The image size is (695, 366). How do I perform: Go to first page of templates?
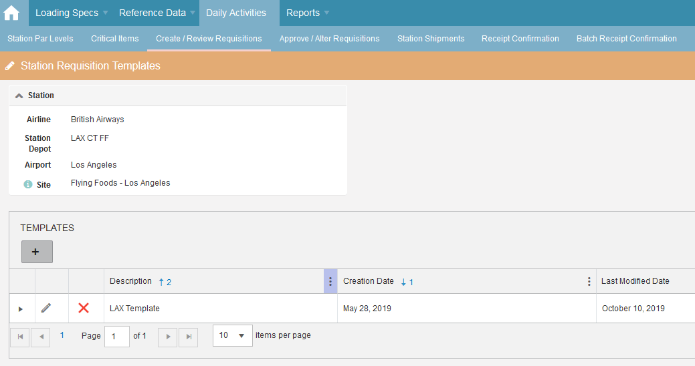[x=20, y=337]
